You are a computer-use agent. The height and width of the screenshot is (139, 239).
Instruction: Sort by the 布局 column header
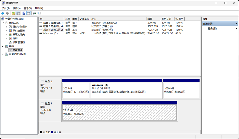coord(68,19)
